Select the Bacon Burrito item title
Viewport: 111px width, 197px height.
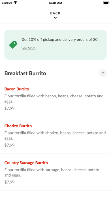17,89
